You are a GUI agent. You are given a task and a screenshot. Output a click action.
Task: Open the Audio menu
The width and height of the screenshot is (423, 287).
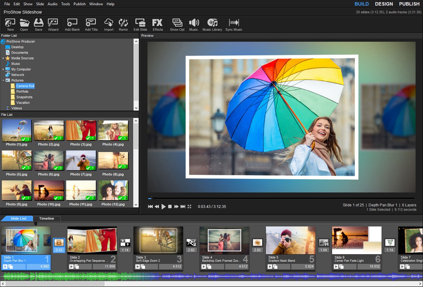(x=52, y=4)
